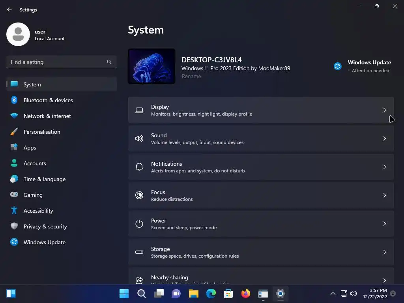Click the network icon in system tray

click(x=344, y=294)
